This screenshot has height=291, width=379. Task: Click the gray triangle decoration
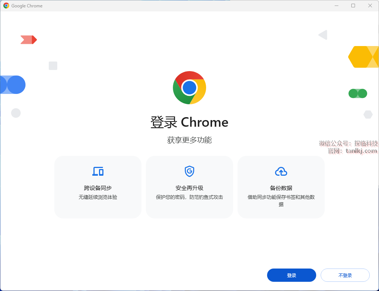[323, 35]
